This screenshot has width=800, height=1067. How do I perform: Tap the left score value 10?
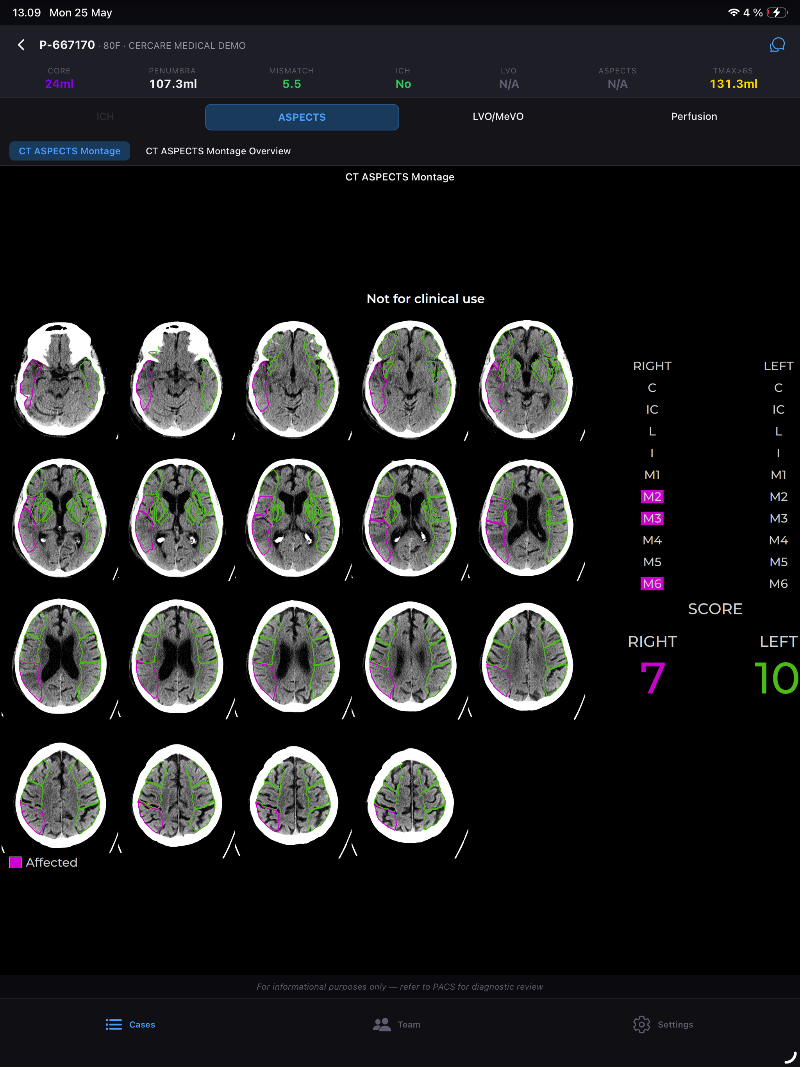point(776,678)
